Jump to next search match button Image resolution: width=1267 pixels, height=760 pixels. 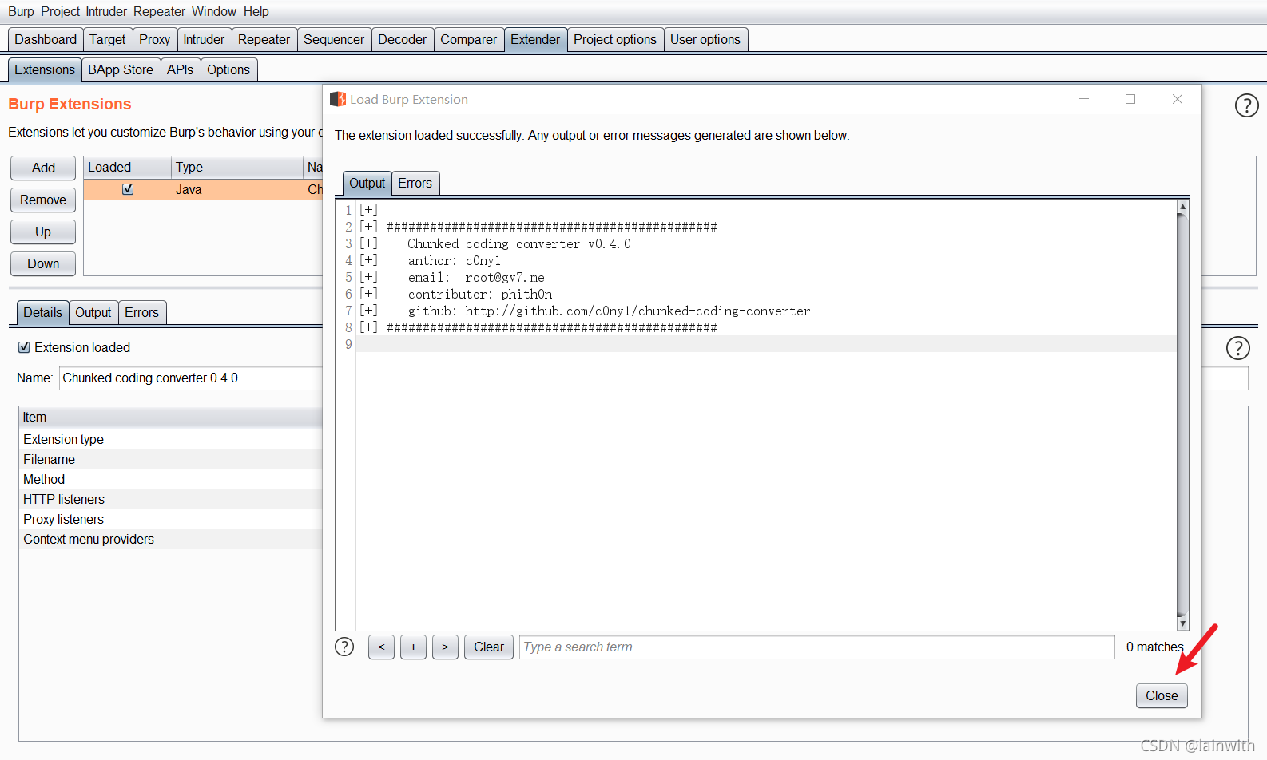point(445,647)
